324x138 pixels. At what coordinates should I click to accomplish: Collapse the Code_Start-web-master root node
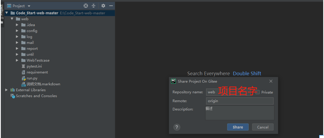coord(6,13)
